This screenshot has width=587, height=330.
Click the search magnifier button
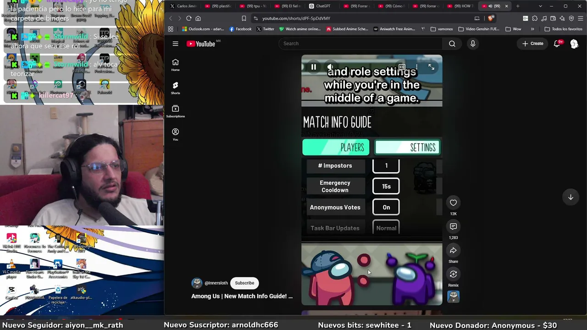pyautogui.click(x=452, y=44)
